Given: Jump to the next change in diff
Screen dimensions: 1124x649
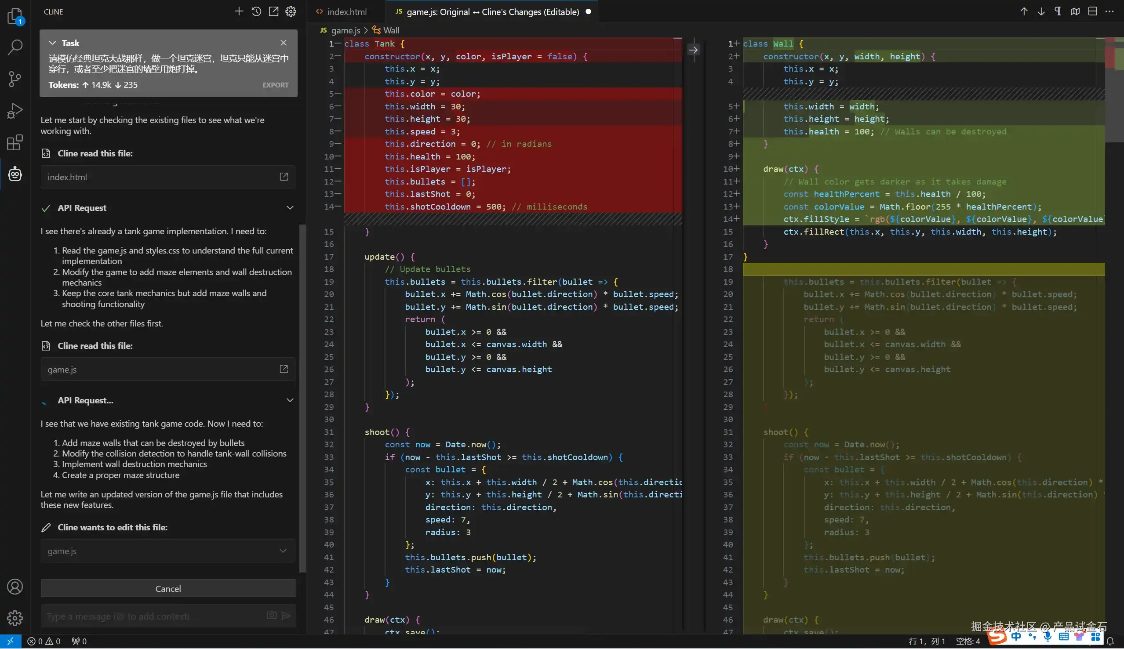Looking at the screenshot, I should [1040, 11].
